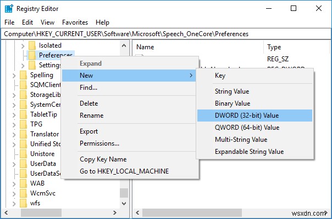Click the Isolated folder icon
Viewport: 332px width, 219px height.
click(x=32, y=45)
